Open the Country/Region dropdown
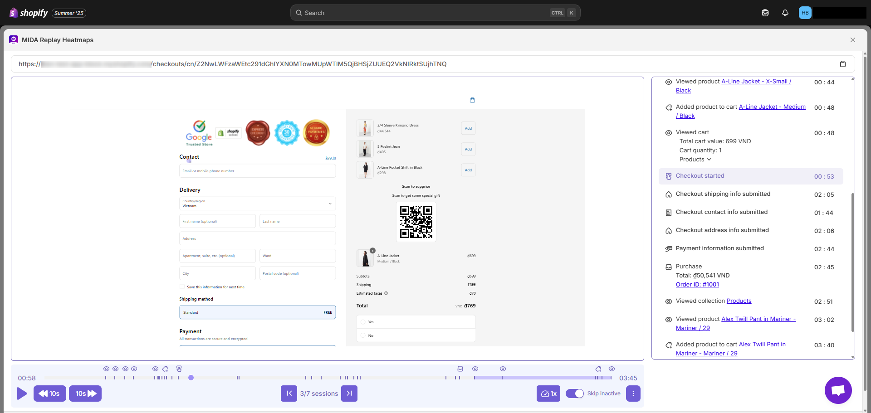This screenshot has width=871, height=413. (257, 204)
